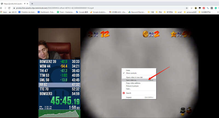Open the Fiverr - Freelance bookmark
The image size is (219, 118).
[x=65, y=12]
